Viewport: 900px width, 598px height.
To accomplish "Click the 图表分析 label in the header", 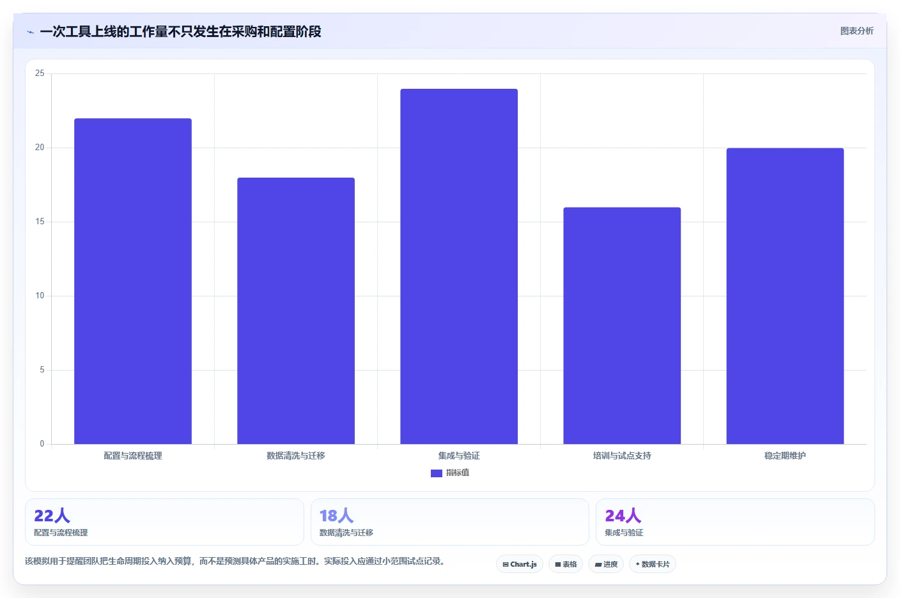I will pyautogui.click(x=857, y=31).
